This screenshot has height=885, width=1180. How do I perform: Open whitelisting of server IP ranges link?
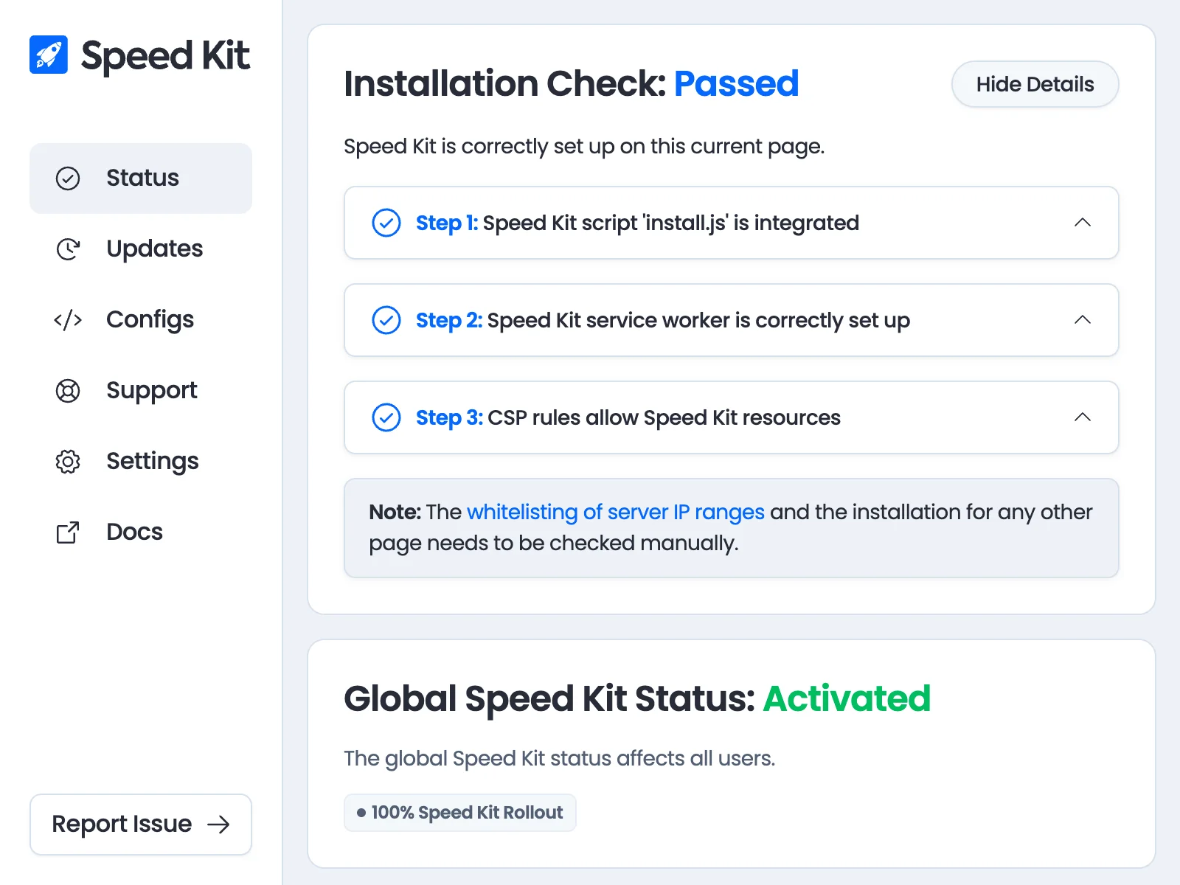[616, 512]
